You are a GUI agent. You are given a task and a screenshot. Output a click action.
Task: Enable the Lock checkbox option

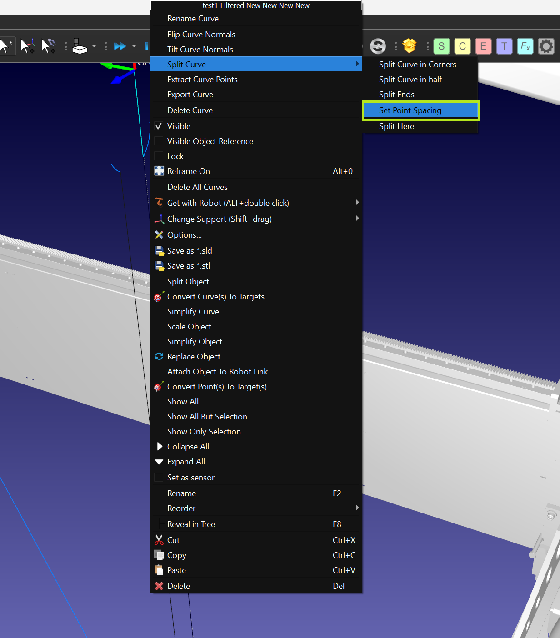tap(159, 156)
